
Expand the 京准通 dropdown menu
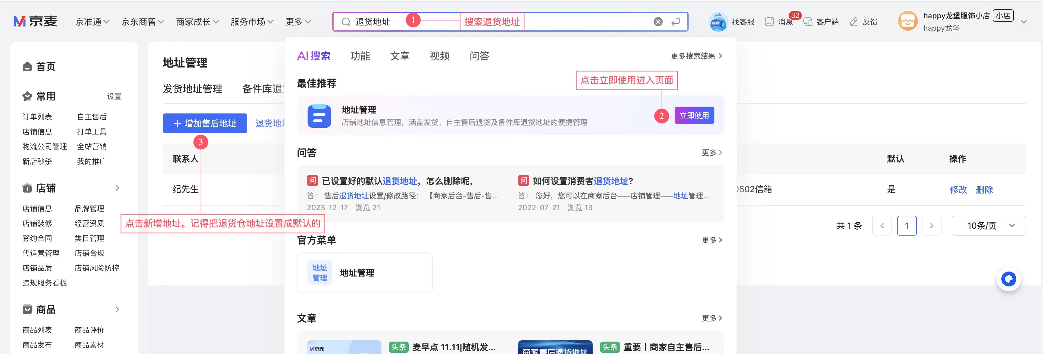pyautogui.click(x=92, y=22)
